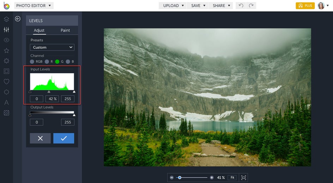Apply the Levels adjustment

(x=64, y=139)
